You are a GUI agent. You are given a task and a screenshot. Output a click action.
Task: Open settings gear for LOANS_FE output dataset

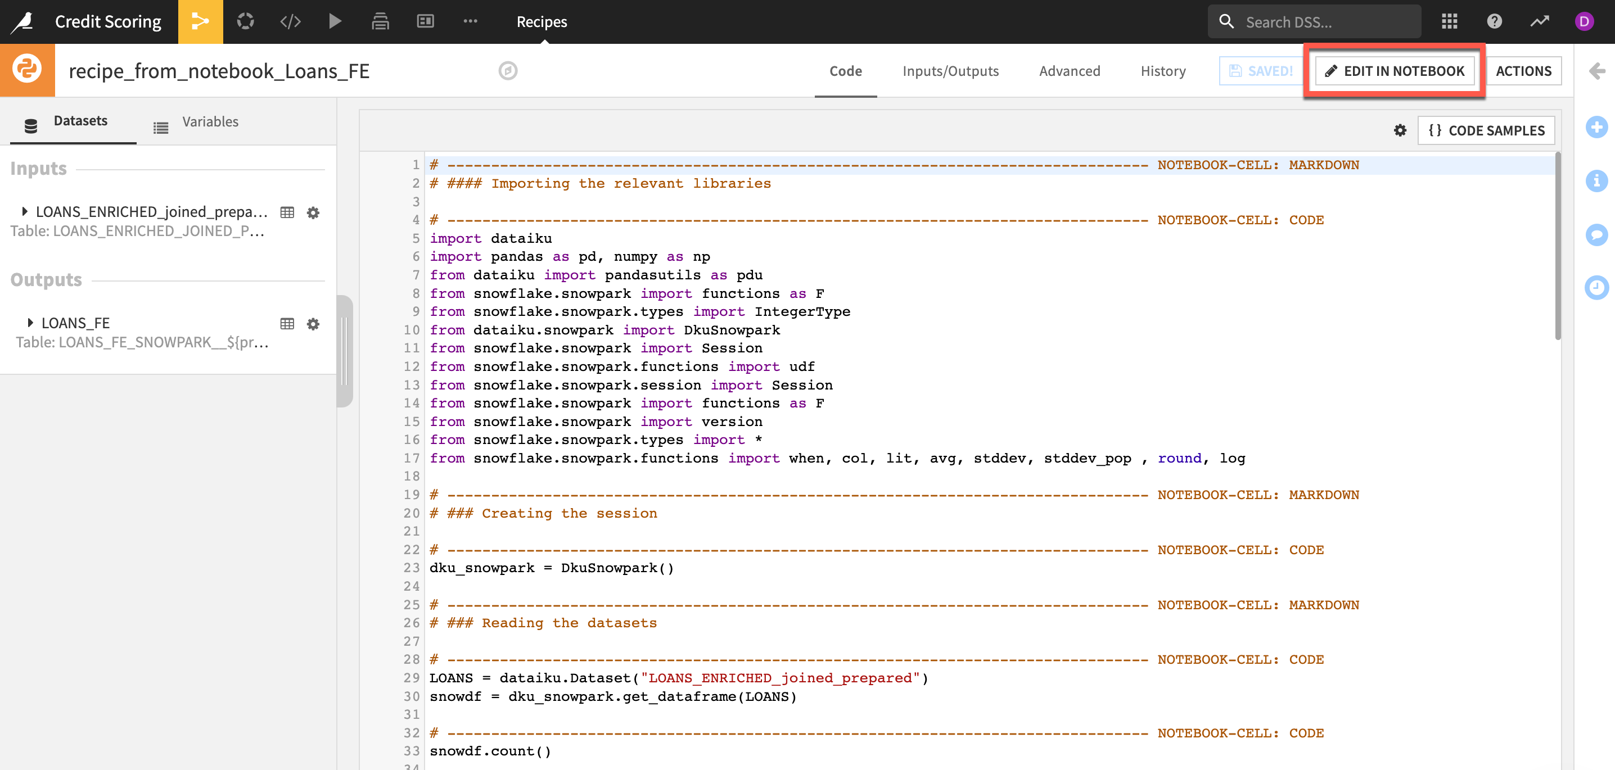pyautogui.click(x=313, y=324)
